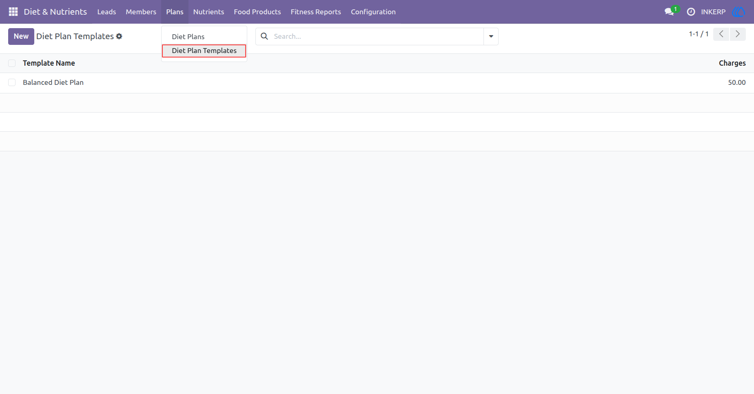Click the INKERP company name
The image size is (754, 394).
713,12
